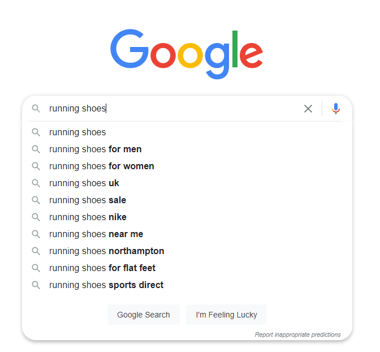Screen dimensions: 380x352
Task: Open "Report inappropriate predictions" link
Action: (297, 334)
